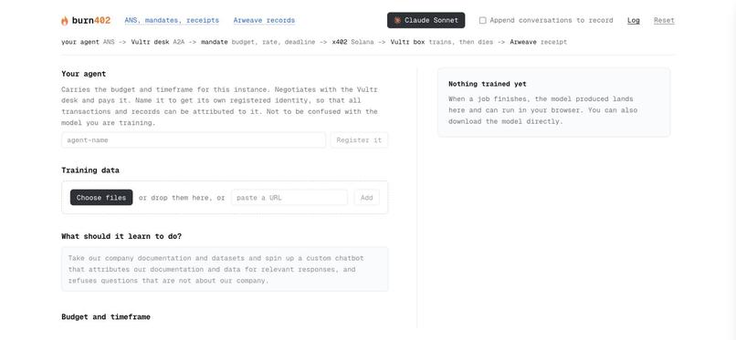The height and width of the screenshot is (340, 736).
Task: Click 'Vultr desk' in the pipeline line
Action: [150, 42]
